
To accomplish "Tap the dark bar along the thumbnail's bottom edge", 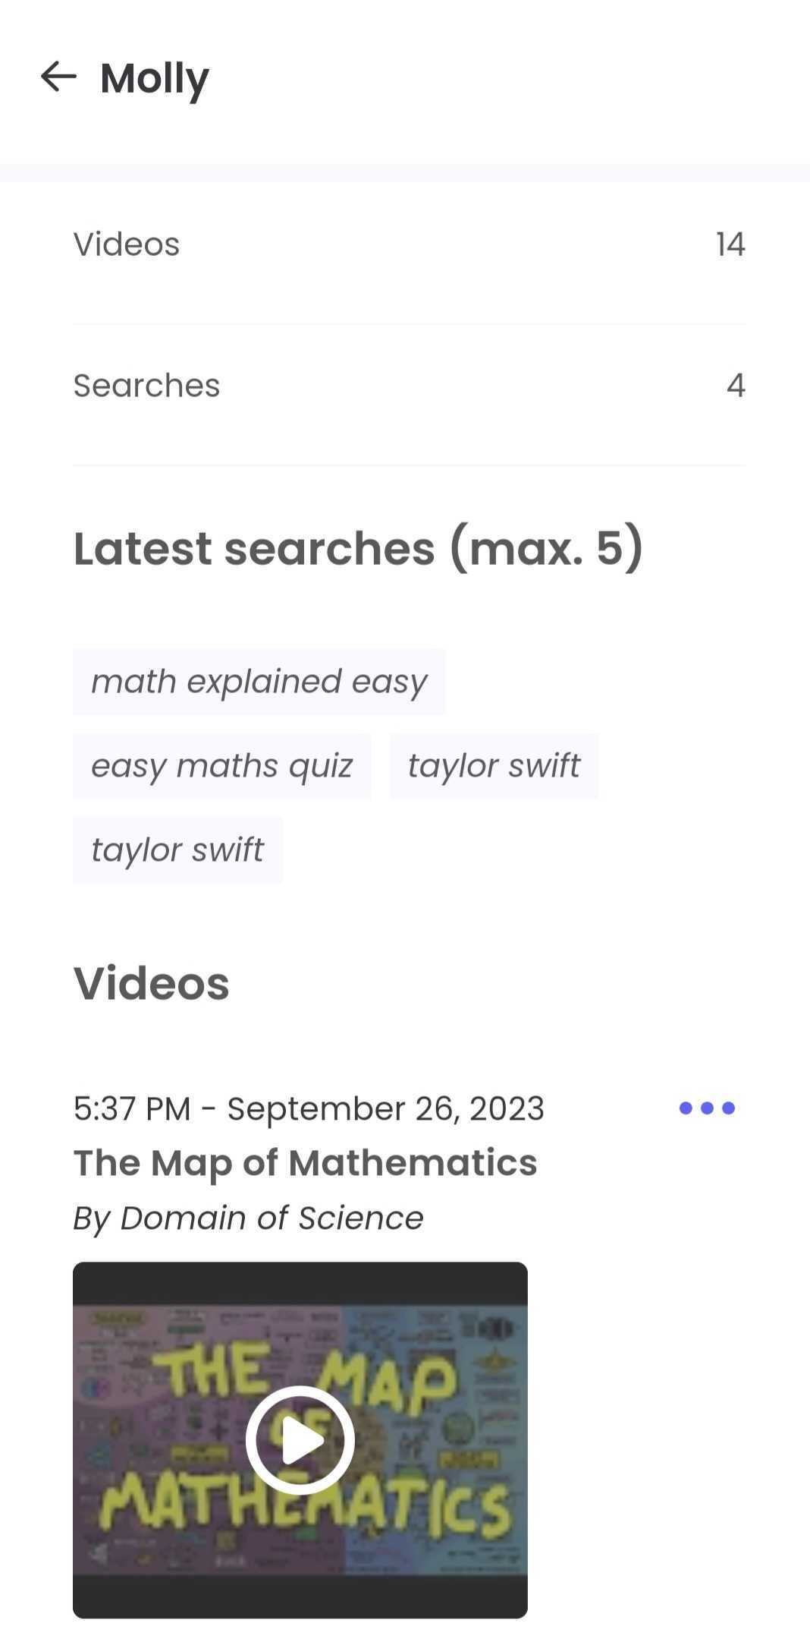I will click(300, 1596).
